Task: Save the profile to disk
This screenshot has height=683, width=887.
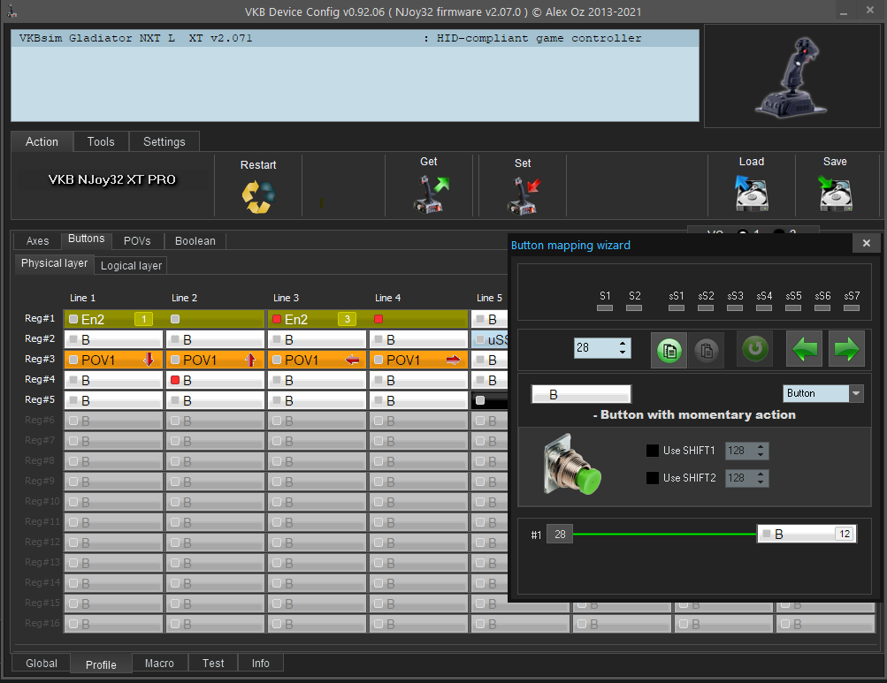Action: [x=835, y=194]
